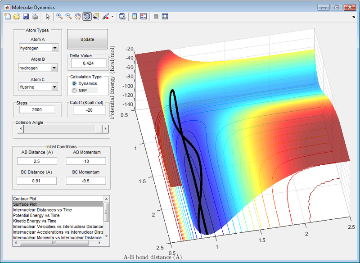Click the New Figure toolbar icon

(7, 17)
